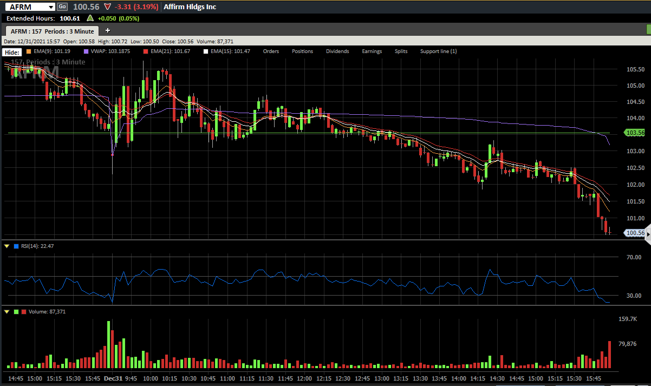Select the EMA(9): 101.19 indicator label

point(51,51)
